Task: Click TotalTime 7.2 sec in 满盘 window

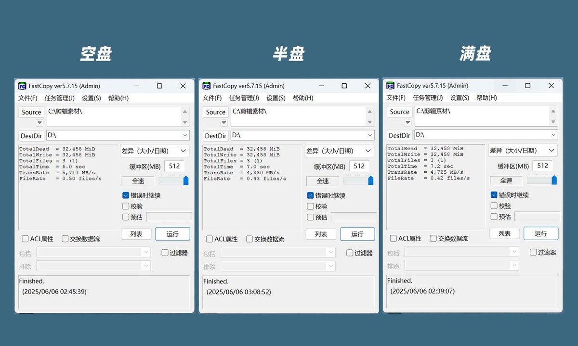Action: coord(420,167)
